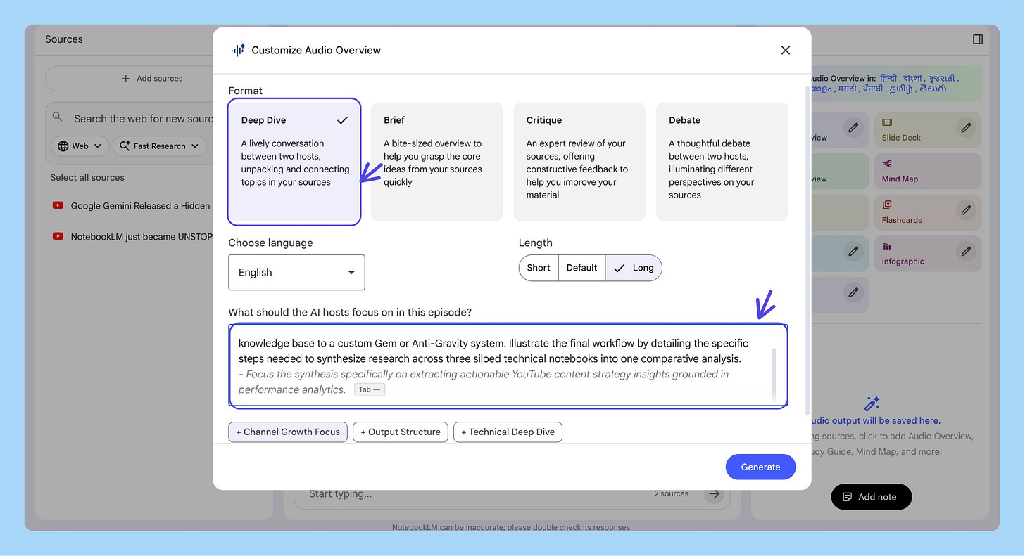The width and height of the screenshot is (1025, 556).
Task: Accept suggestion with the Tab chip
Action: [x=370, y=389]
